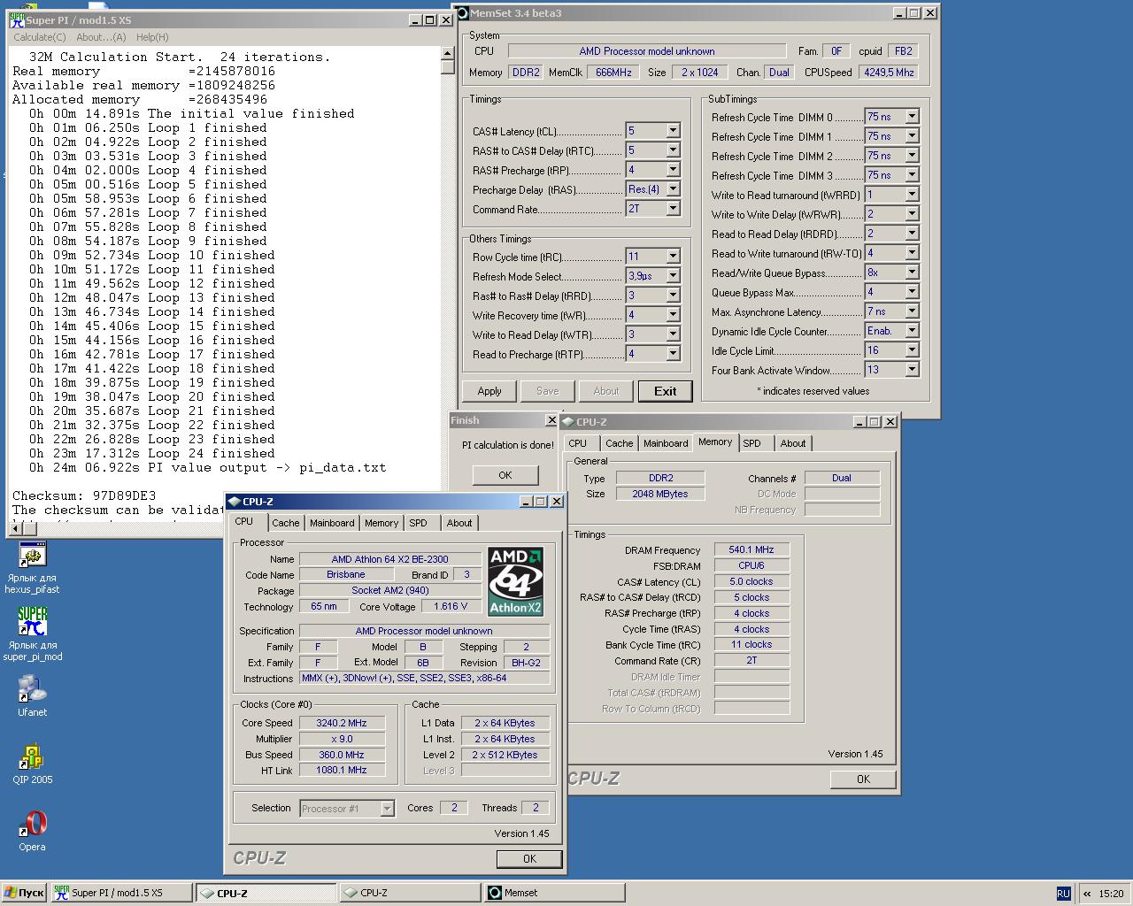The image size is (1133, 906).
Task: Click the AMD Athlon 64 X2 logo
Action: (515, 581)
